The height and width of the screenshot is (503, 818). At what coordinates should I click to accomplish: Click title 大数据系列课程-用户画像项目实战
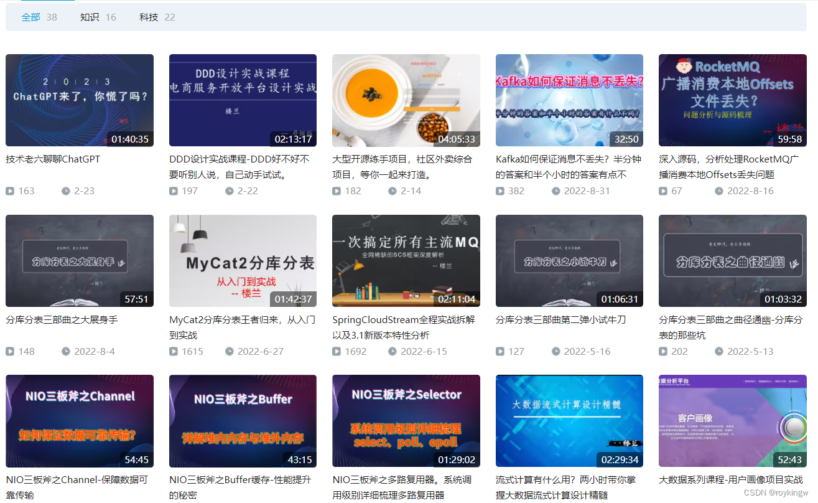point(731,480)
